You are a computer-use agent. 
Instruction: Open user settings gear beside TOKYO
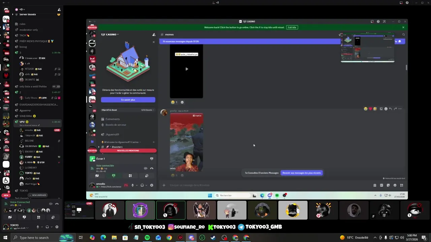57,227
